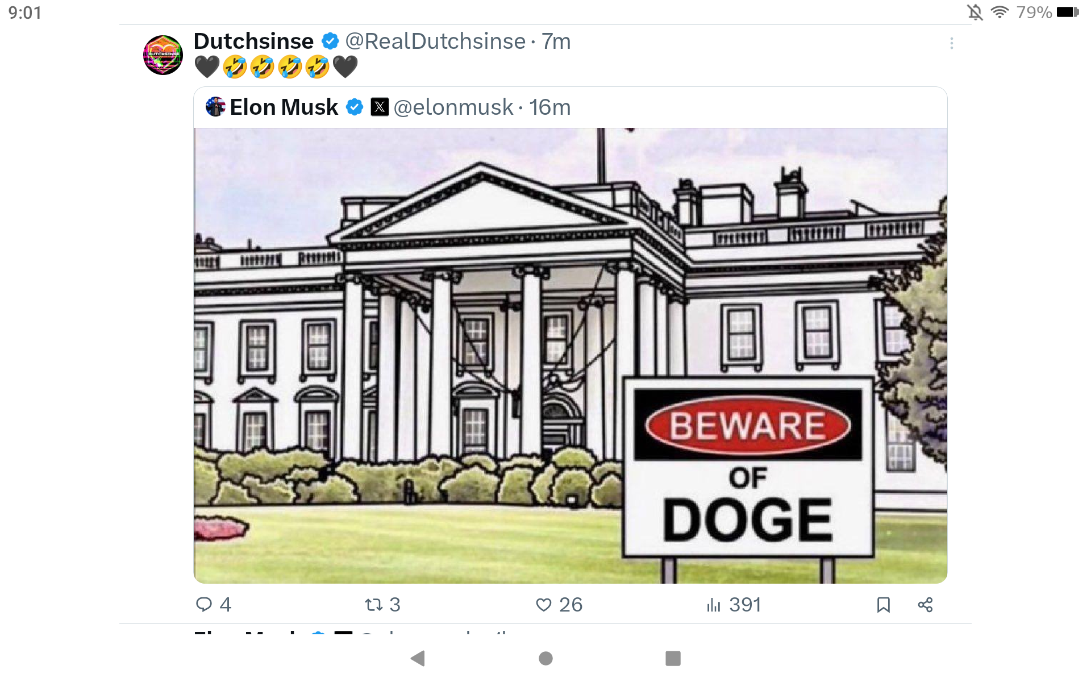Image resolution: width=1091 pixels, height=682 pixels.
Task: Open Dutchsinse profile avatar
Action: coord(163,55)
